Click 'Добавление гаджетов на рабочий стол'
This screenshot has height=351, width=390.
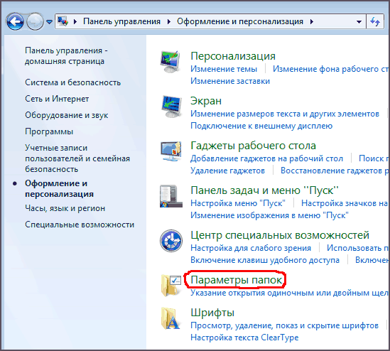[266, 158]
